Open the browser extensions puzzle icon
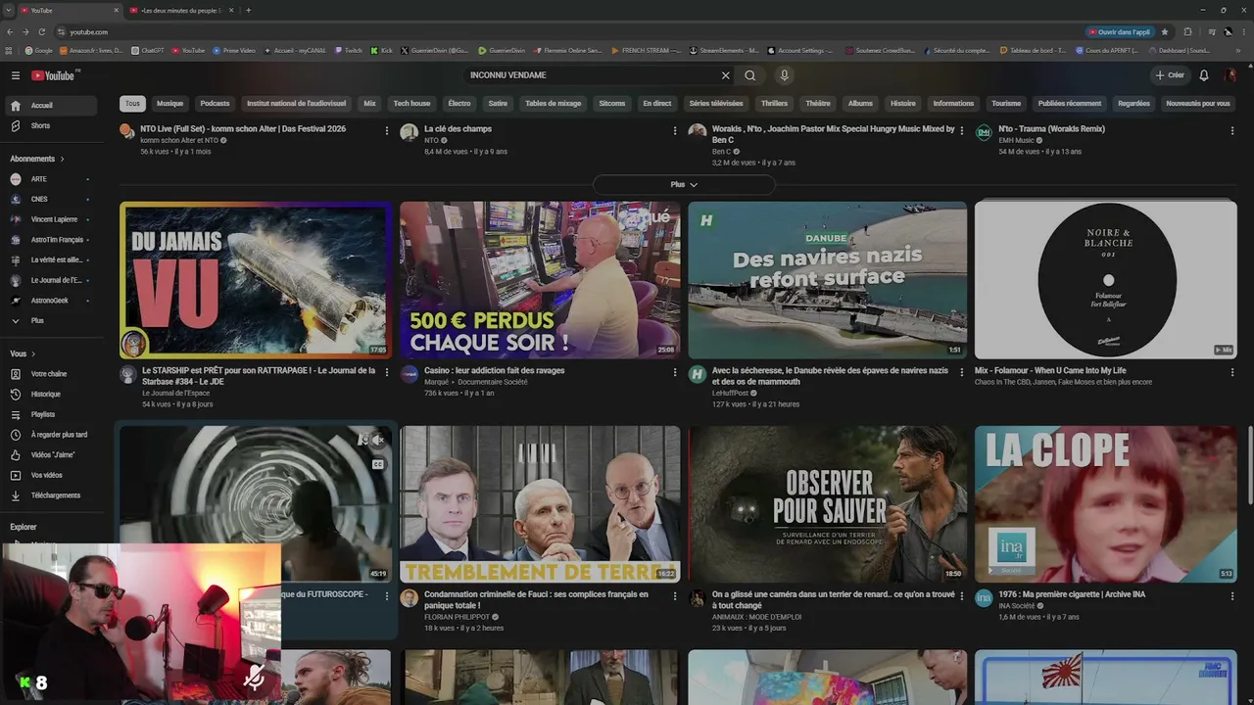 1188,31
